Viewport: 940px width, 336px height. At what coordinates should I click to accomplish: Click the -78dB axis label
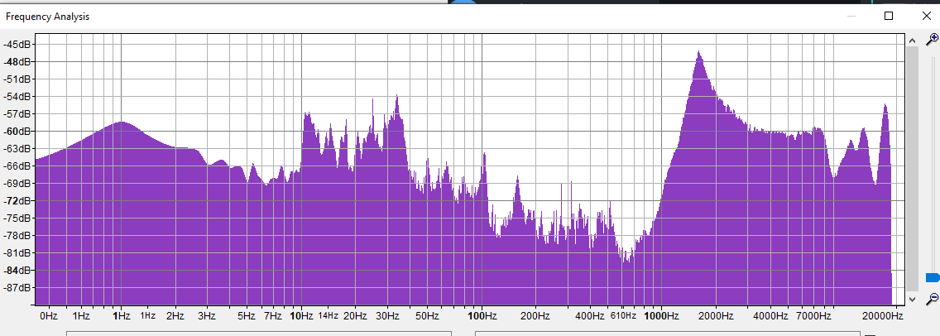18,236
